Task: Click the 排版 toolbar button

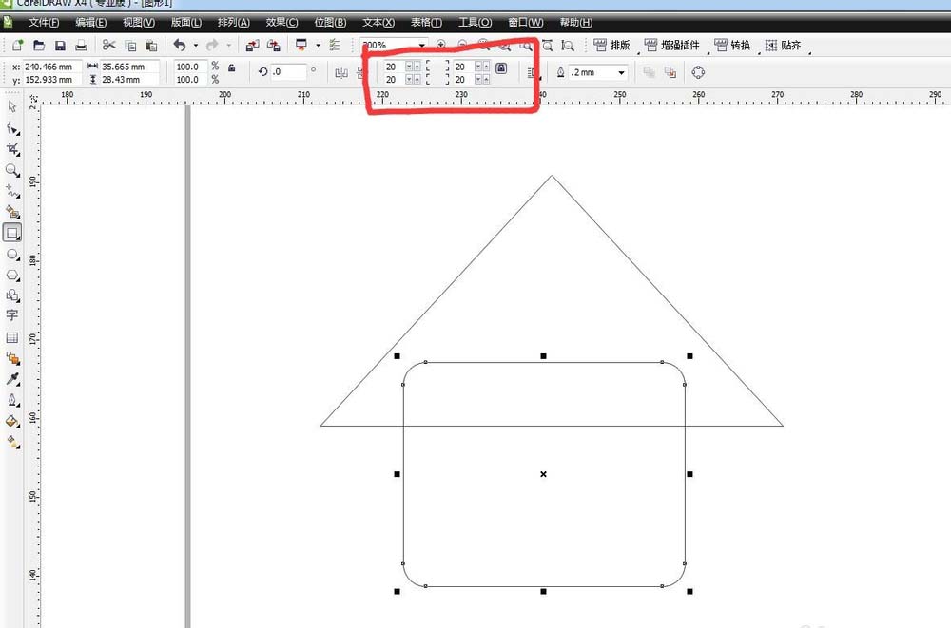Action: pos(611,46)
